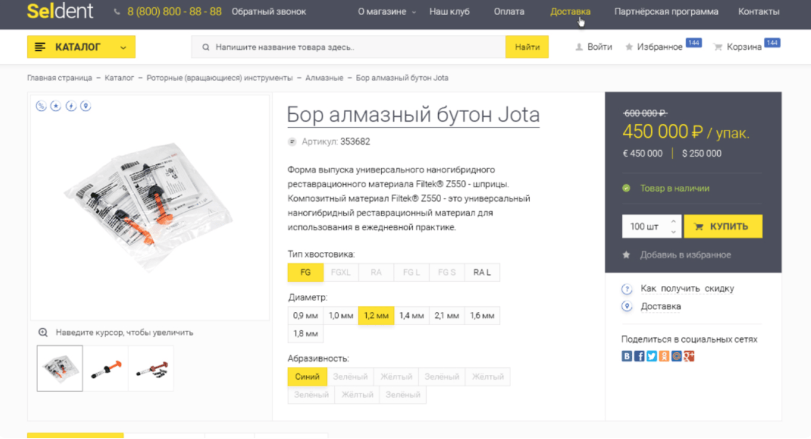Share the product on Facebook
This screenshot has width=811, height=439.
639,357
